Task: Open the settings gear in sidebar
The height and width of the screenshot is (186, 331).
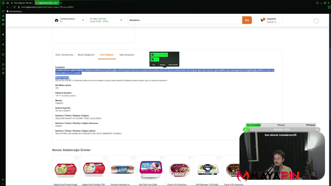Action: [3, 73]
